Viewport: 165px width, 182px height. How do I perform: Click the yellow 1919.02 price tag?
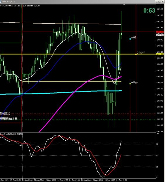point(160,54)
